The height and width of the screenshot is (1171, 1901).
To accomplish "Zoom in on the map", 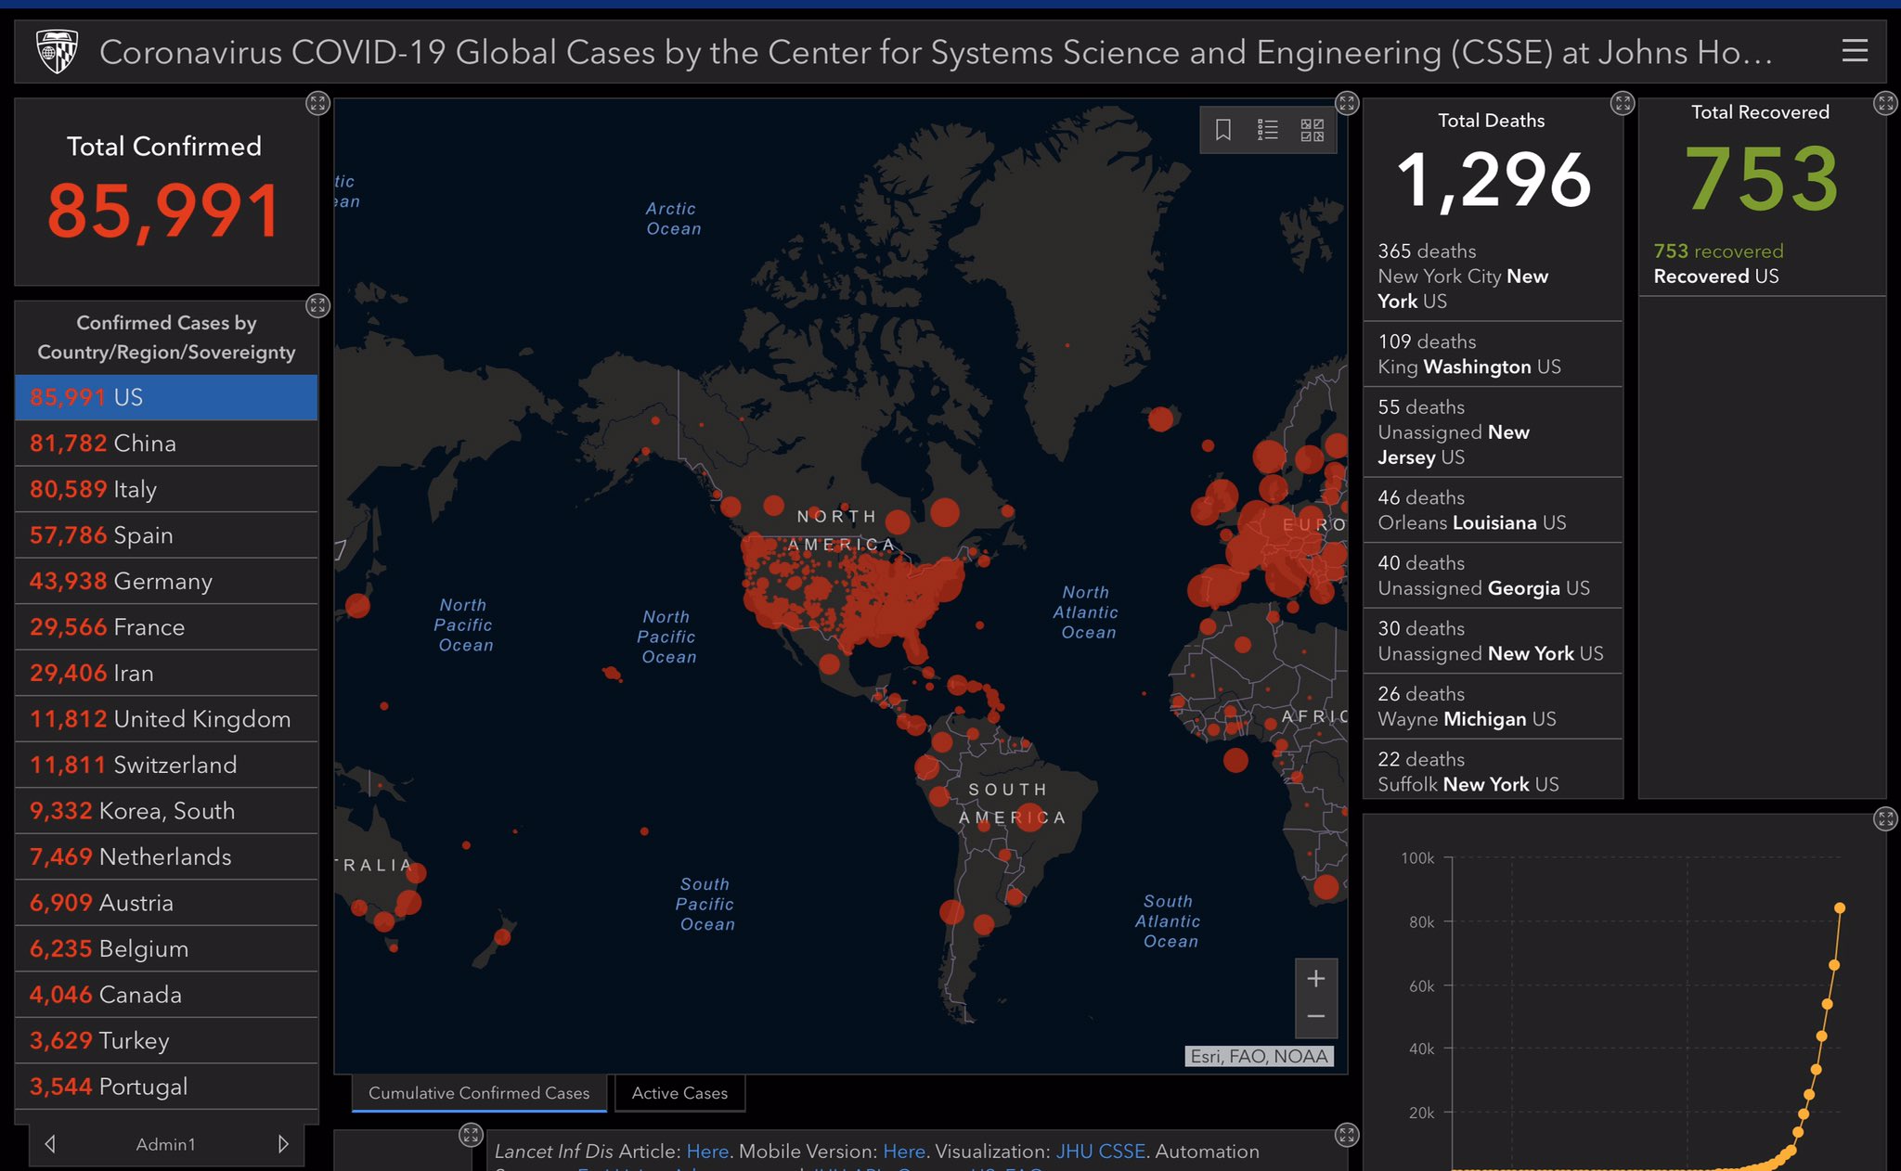I will pyautogui.click(x=1316, y=979).
